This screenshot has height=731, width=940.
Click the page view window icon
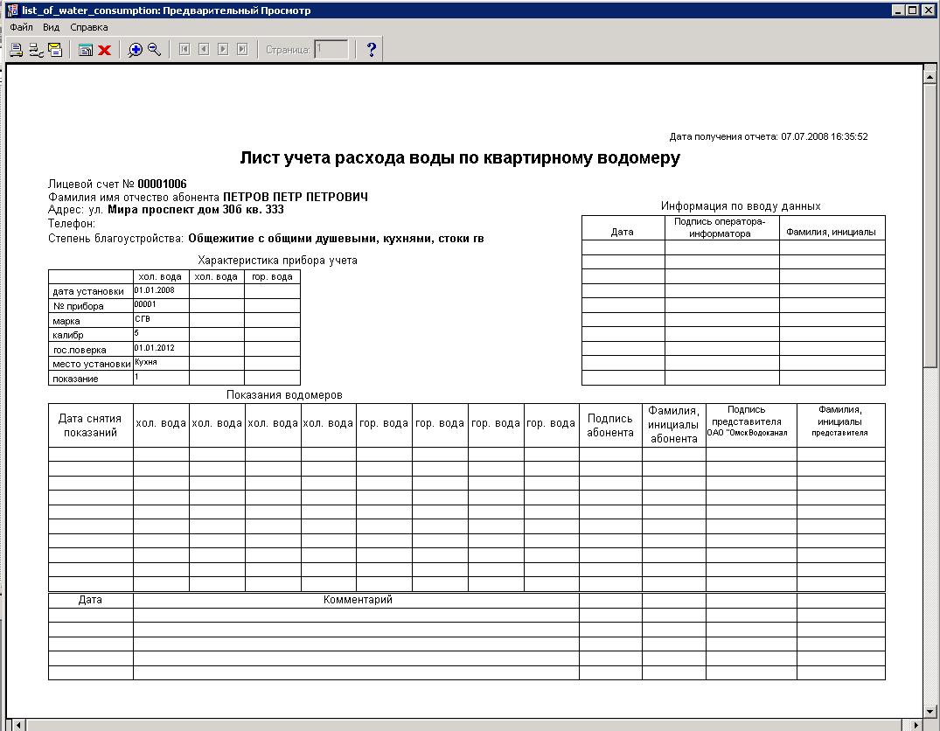(x=86, y=50)
